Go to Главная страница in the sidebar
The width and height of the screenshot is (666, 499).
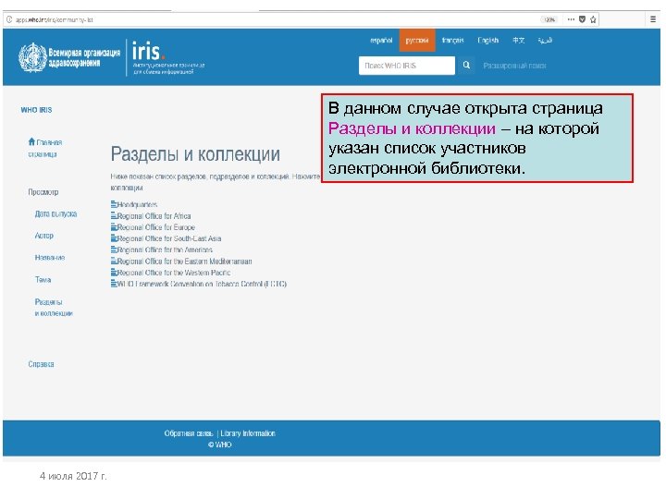45,148
